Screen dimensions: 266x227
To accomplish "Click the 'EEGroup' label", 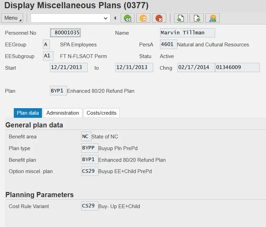I will point(15,45).
